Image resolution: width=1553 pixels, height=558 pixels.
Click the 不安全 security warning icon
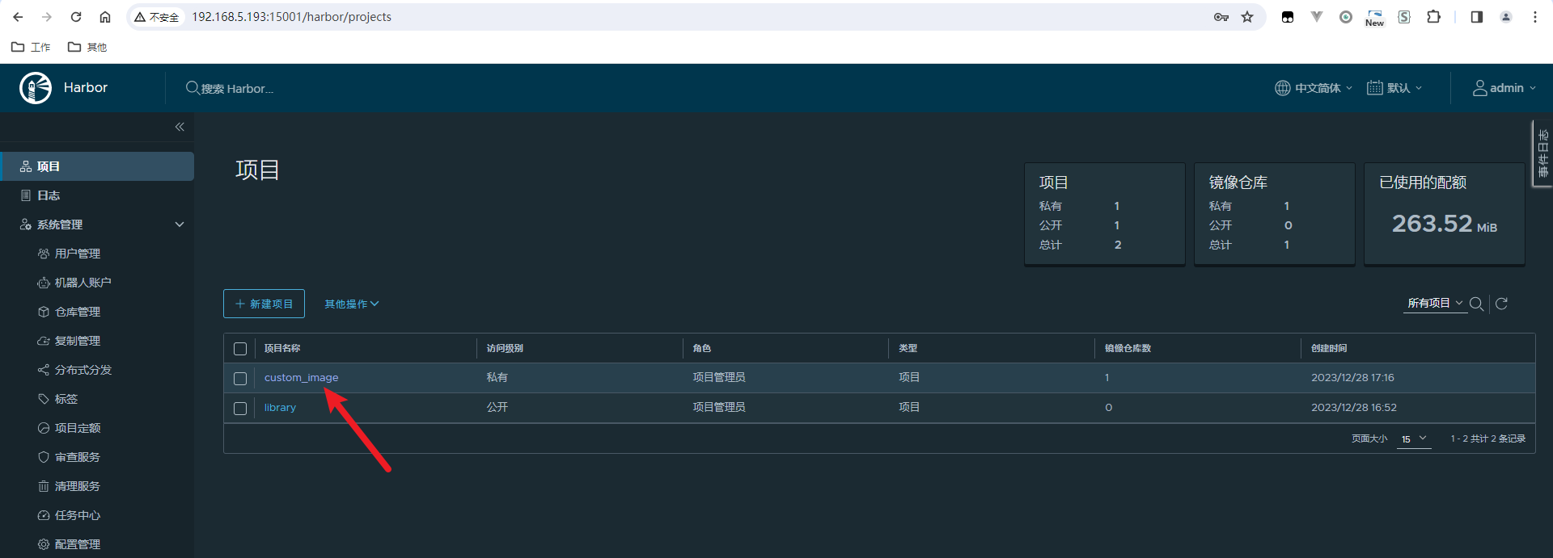140,17
